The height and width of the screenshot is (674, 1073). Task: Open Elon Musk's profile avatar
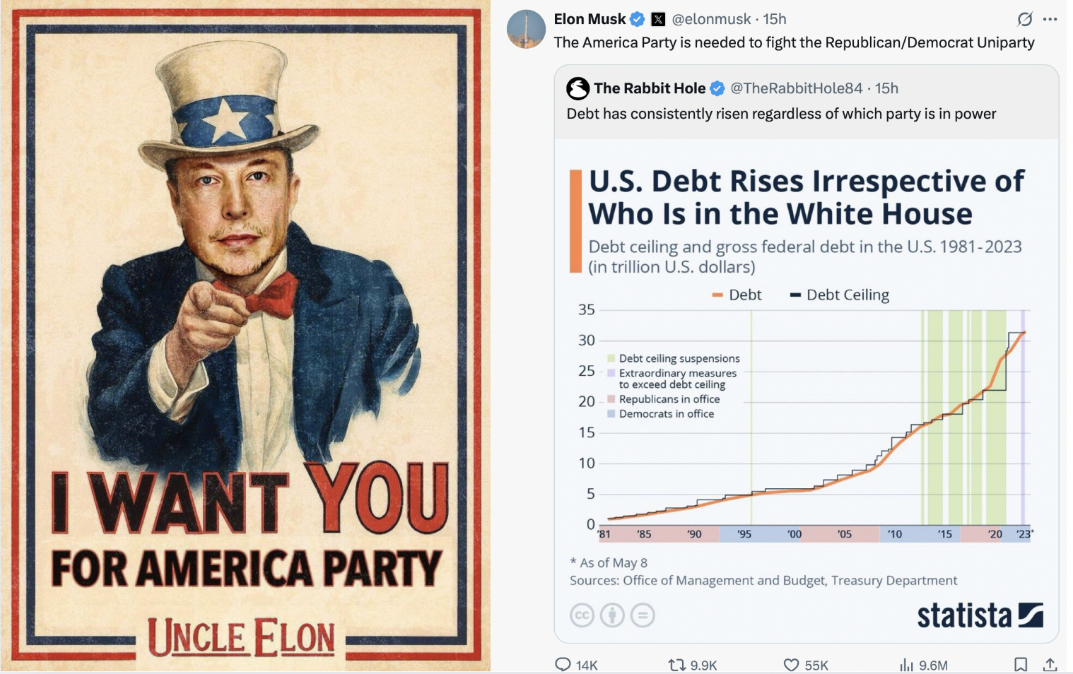[x=527, y=29]
